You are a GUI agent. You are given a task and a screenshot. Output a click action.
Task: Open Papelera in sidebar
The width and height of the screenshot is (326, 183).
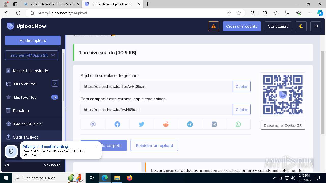(x=21, y=110)
